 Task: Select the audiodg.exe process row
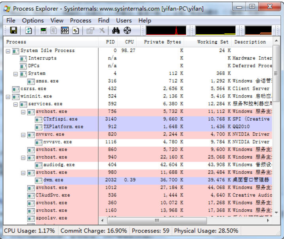(59, 165)
